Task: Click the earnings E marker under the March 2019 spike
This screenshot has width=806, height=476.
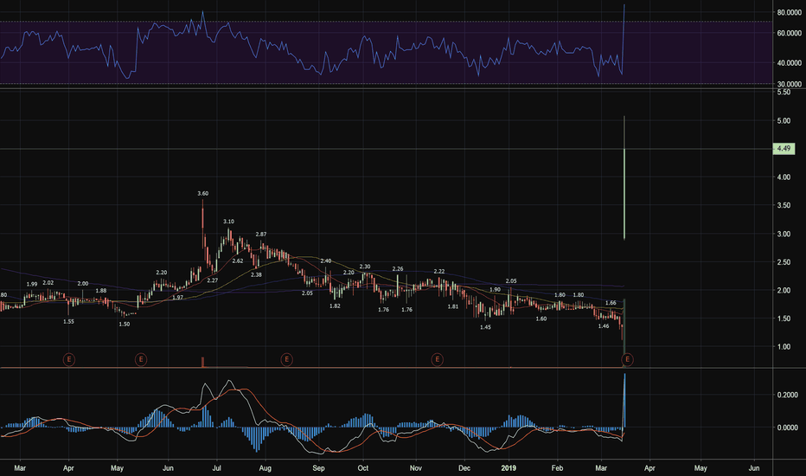Action: 627,359
